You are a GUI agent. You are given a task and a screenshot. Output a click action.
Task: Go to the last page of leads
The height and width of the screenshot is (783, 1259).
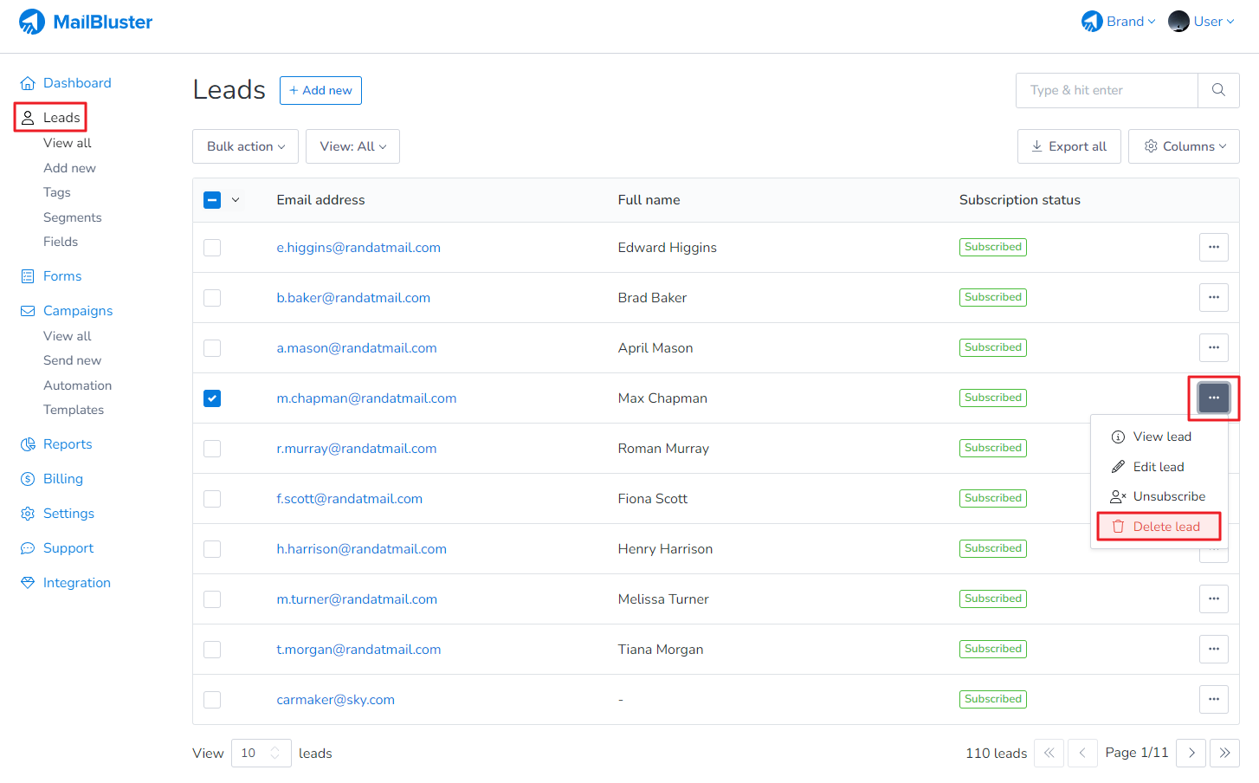(1224, 753)
